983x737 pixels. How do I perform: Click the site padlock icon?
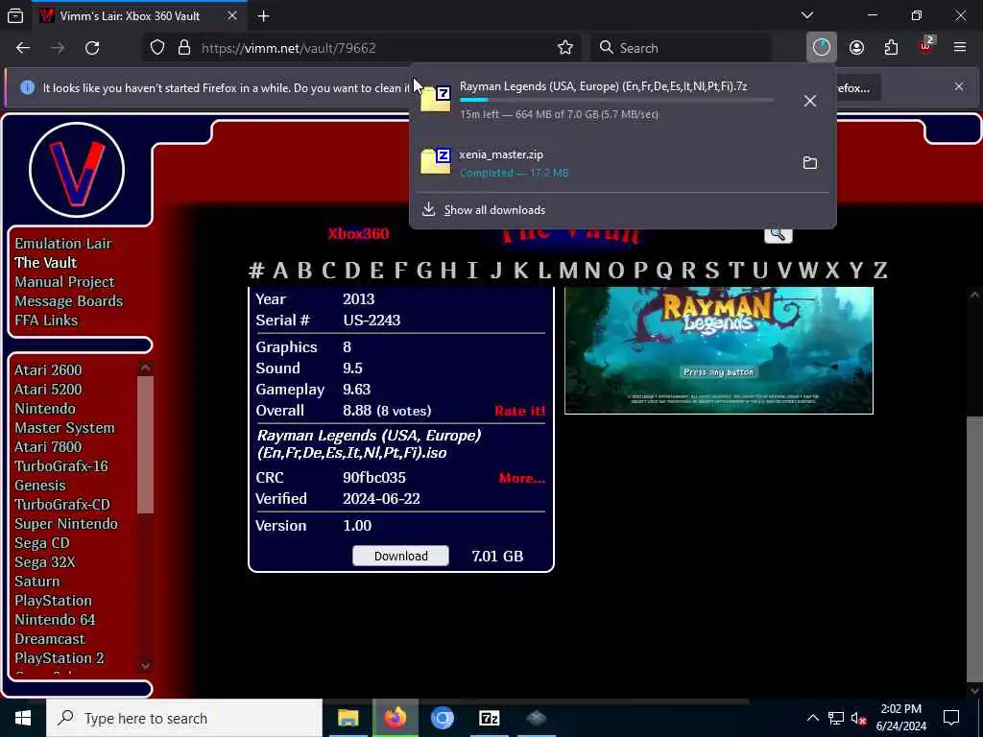coord(183,48)
